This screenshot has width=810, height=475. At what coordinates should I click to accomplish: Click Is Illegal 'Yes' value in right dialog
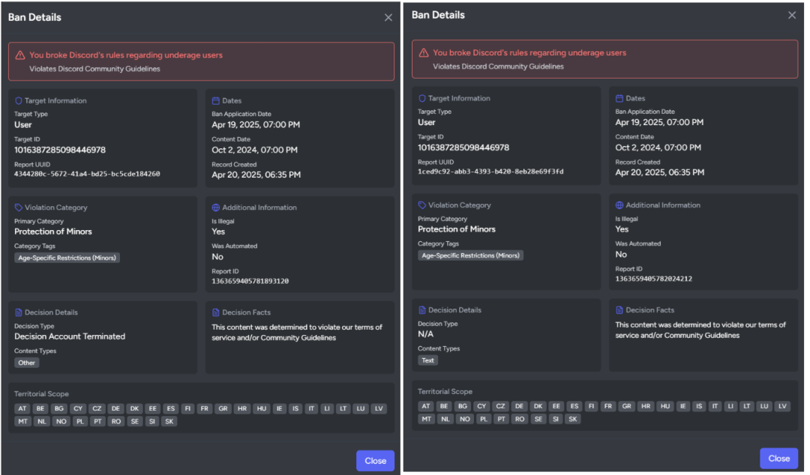[x=622, y=229]
